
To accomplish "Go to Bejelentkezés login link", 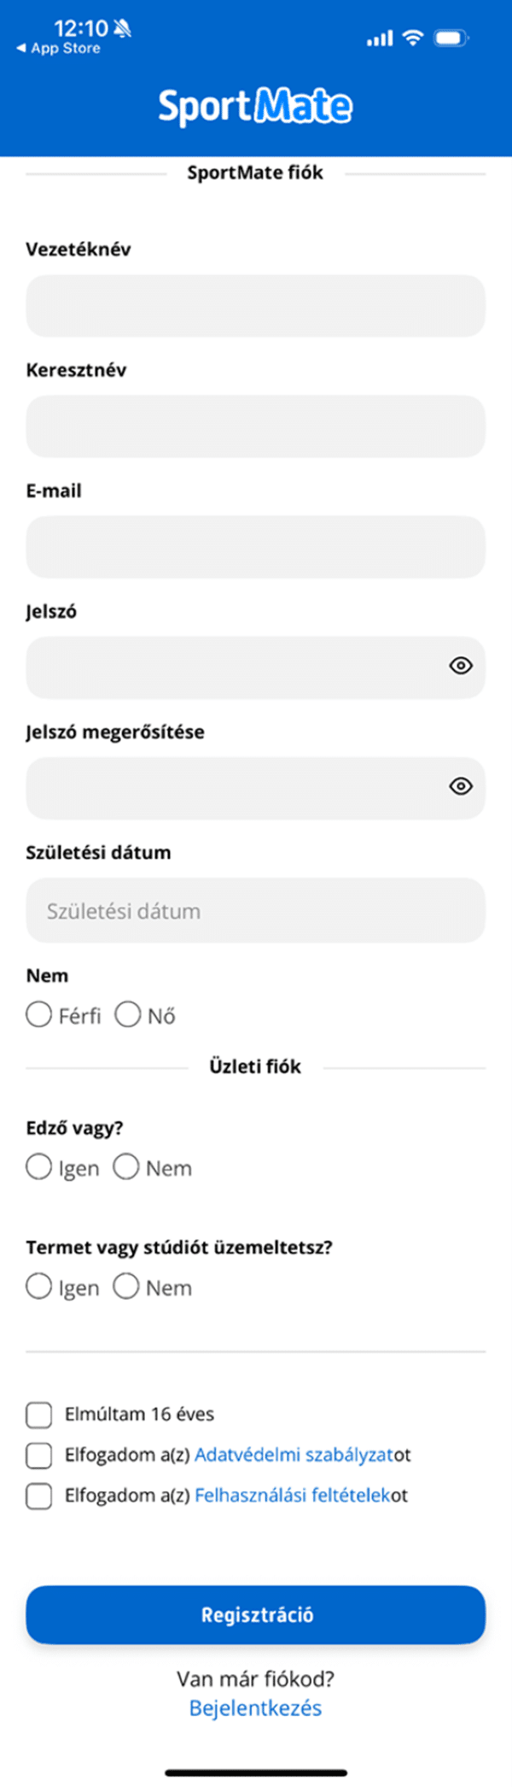I will pyautogui.click(x=255, y=1708).
